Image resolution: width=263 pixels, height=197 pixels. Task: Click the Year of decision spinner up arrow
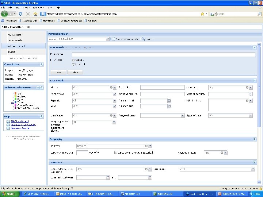click(x=251, y=93)
